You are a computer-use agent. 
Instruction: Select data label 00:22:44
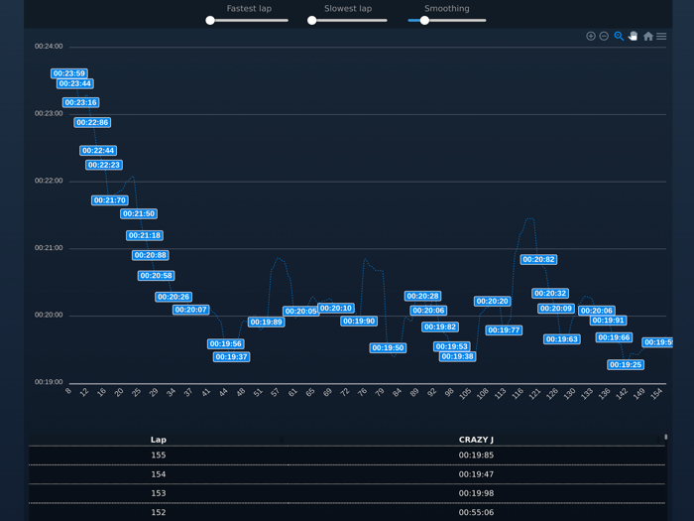[98, 151]
